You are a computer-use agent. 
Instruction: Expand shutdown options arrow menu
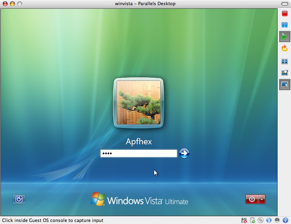click(262, 199)
